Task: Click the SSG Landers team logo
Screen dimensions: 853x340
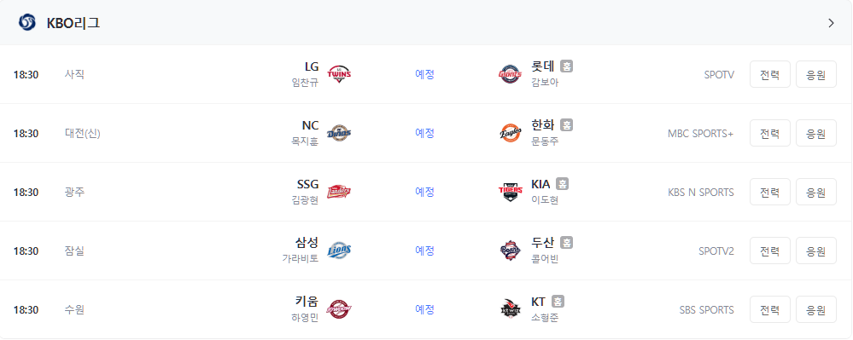Action: pyautogui.click(x=339, y=192)
